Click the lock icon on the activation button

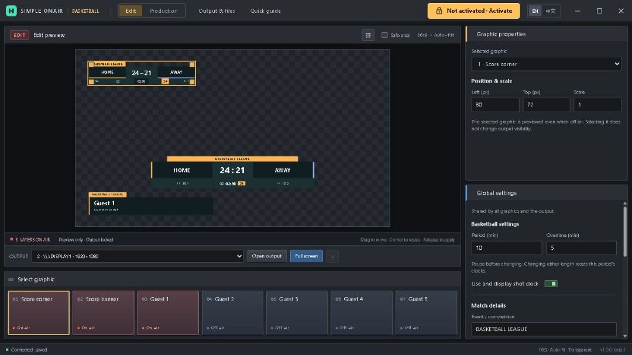pyautogui.click(x=439, y=11)
